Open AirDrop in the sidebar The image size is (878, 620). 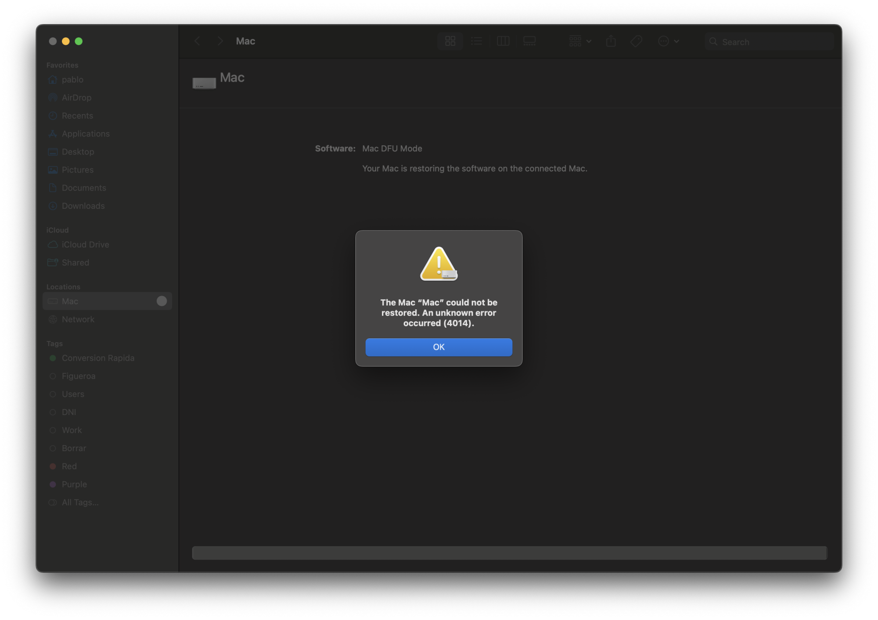tap(76, 97)
